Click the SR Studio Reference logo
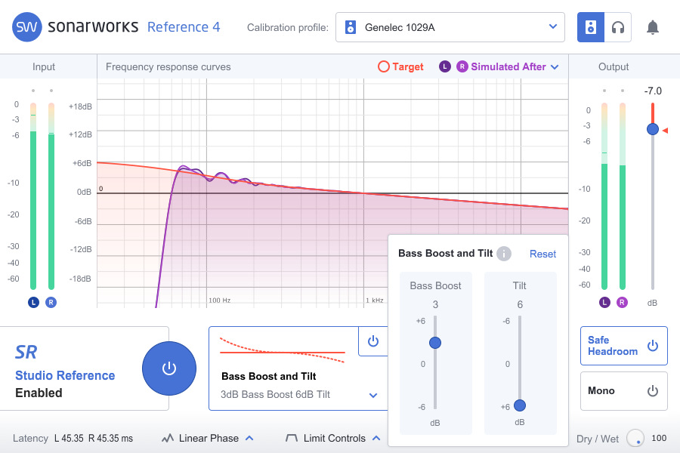Viewport: 680px width, 453px height. point(26,352)
